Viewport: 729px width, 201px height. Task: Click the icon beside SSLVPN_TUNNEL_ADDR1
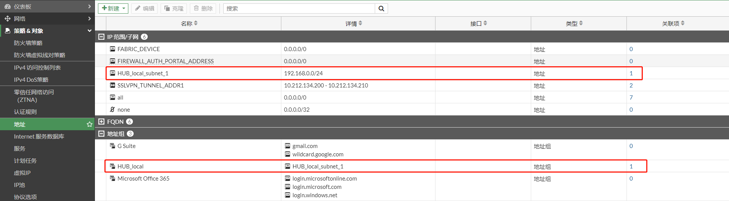(112, 85)
